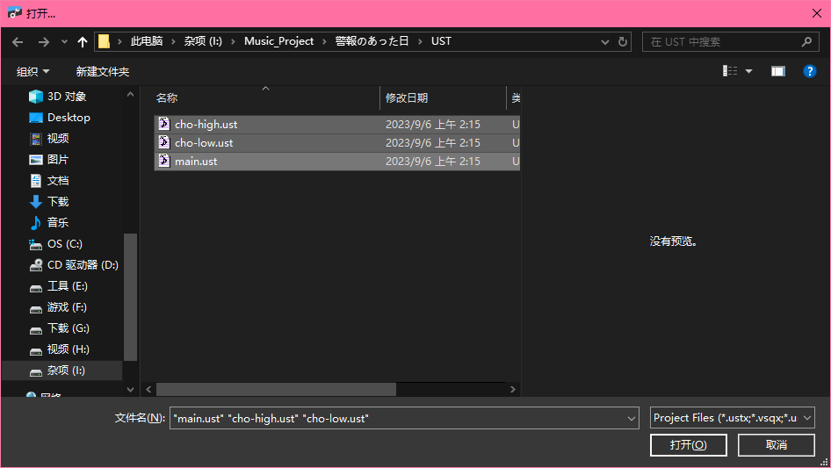This screenshot has height=468, width=831.
Task: Click the view layout icon
Action: tap(730, 71)
